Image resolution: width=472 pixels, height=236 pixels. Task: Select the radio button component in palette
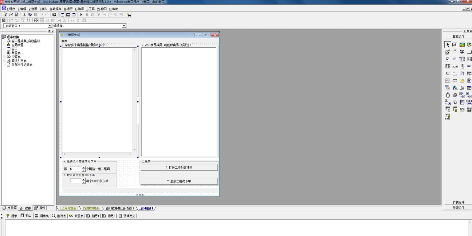(455, 59)
